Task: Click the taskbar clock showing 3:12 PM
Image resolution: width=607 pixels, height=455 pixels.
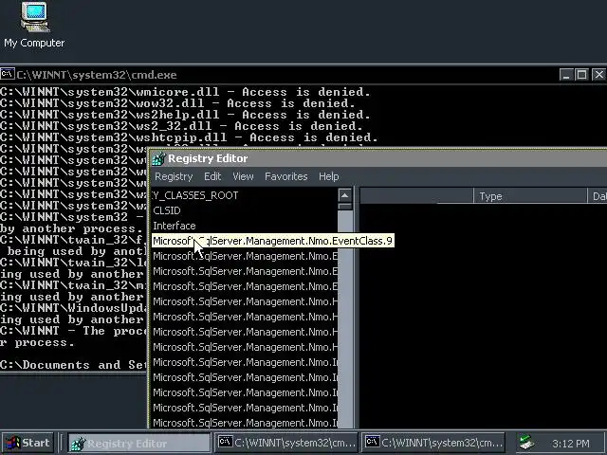Action: (571, 444)
